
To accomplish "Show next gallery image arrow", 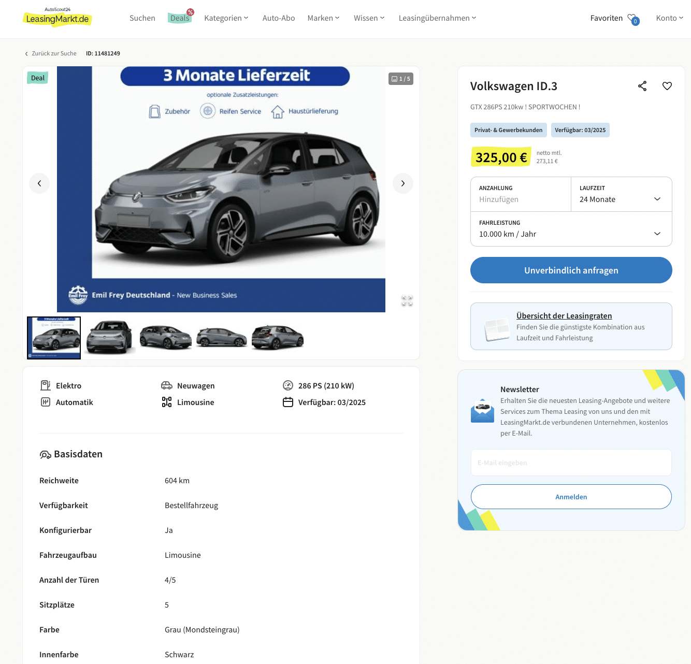I will [x=403, y=183].
